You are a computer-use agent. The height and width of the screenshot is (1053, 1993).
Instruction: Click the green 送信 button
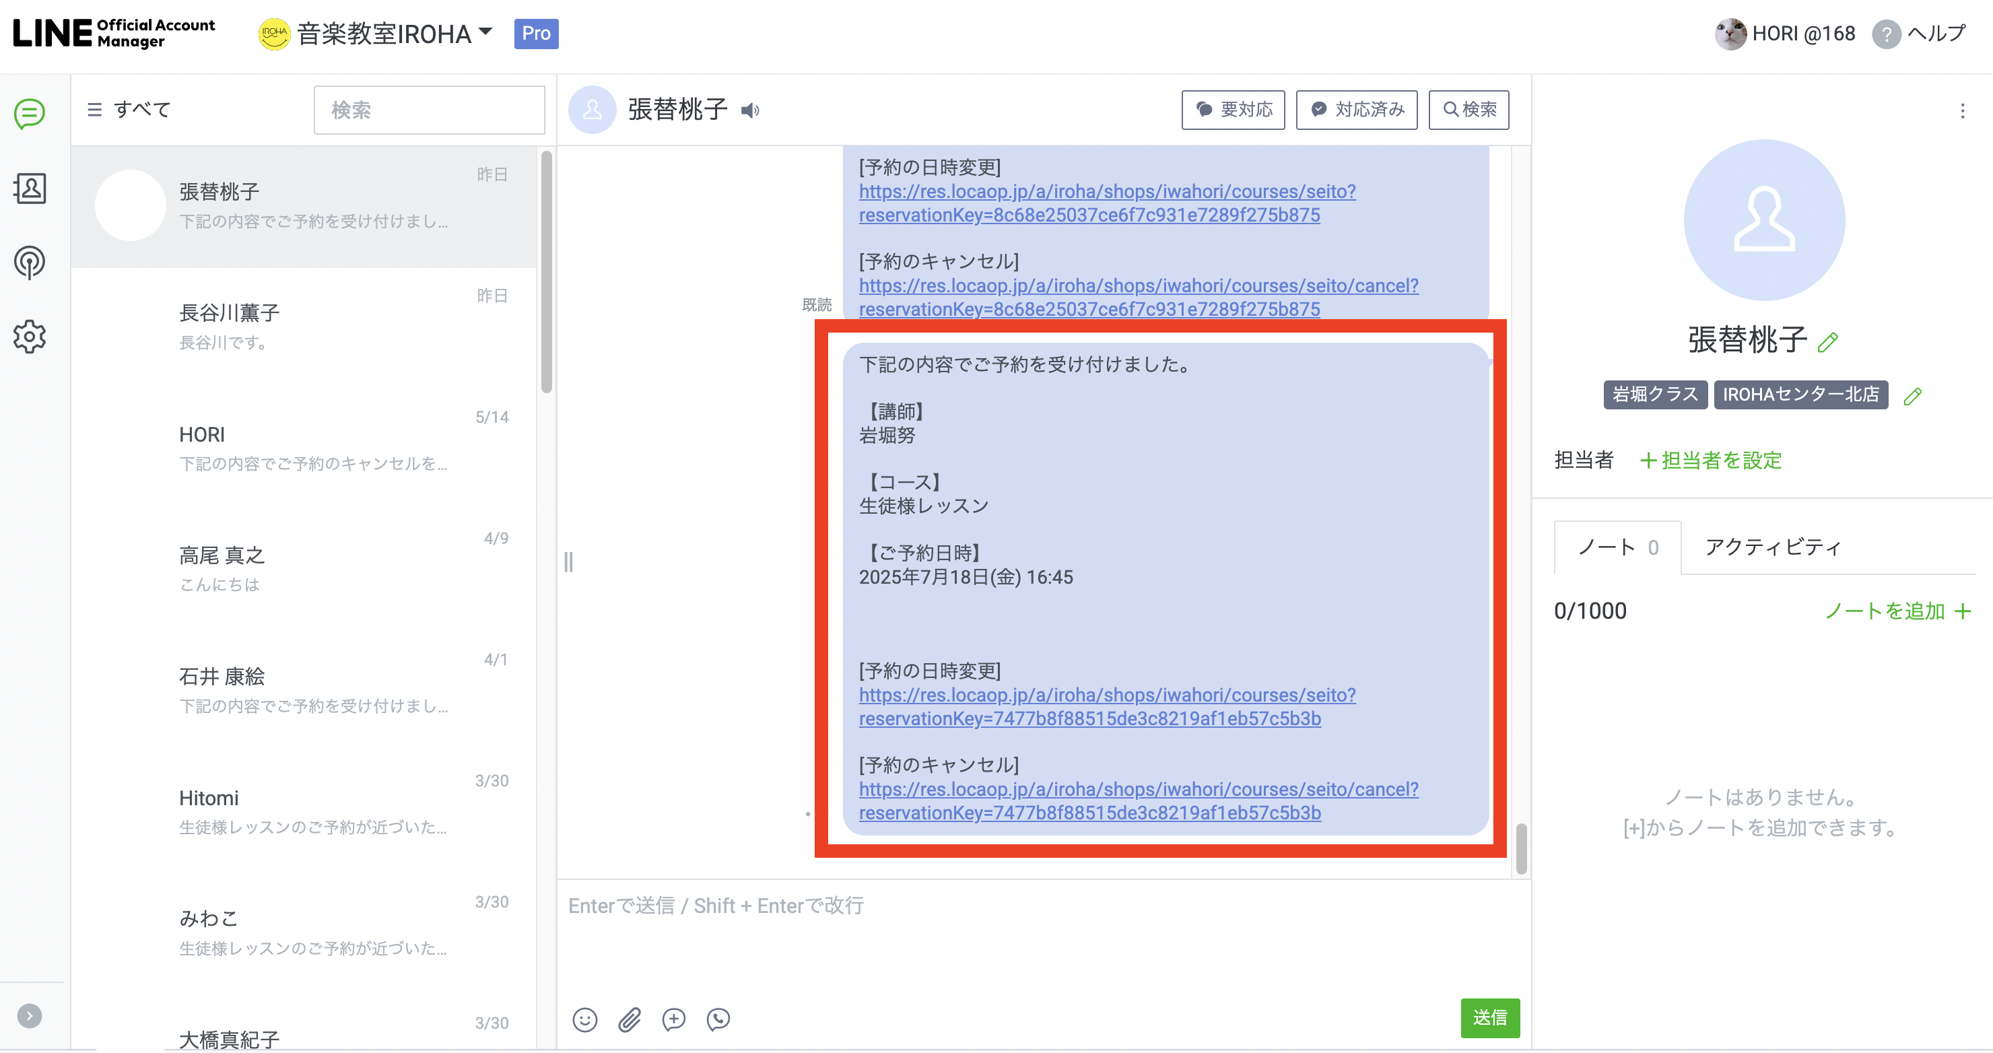click(x=1489, y=1017)
